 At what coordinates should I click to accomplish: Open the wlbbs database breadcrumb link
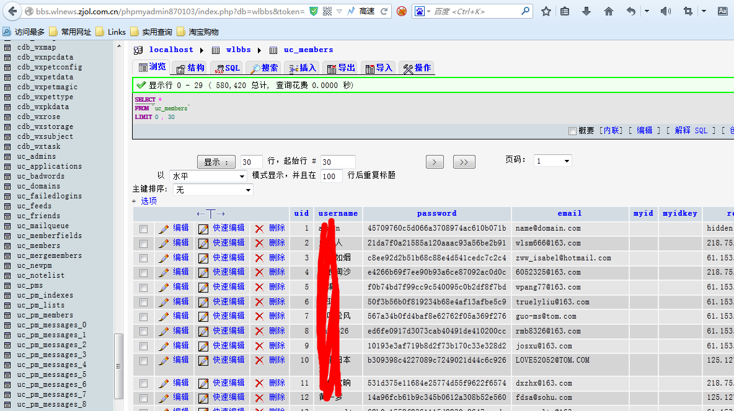[x=238, y=50]
